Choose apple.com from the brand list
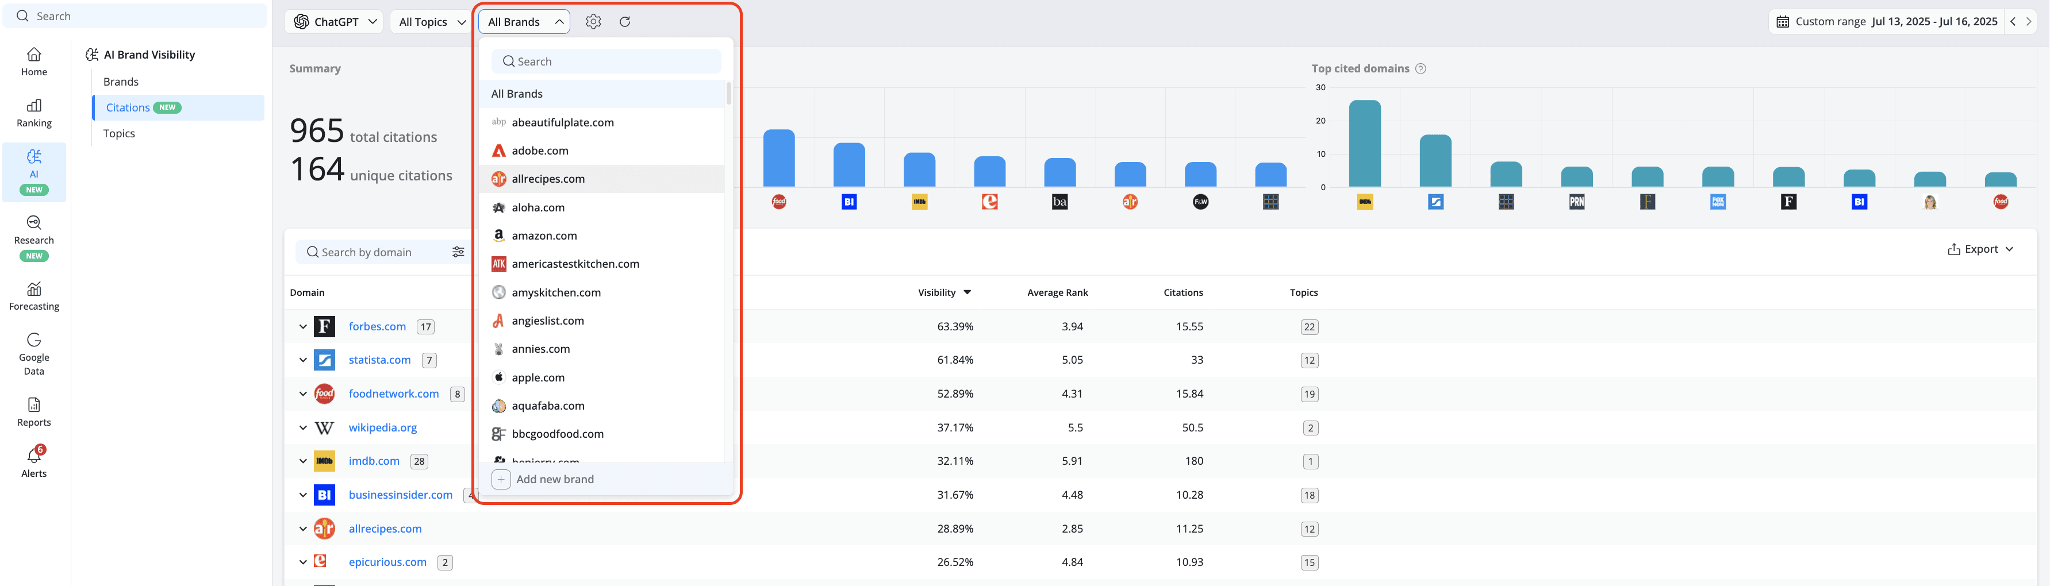This screenshot has width=2050, height=586. click(x=602, y=377)
